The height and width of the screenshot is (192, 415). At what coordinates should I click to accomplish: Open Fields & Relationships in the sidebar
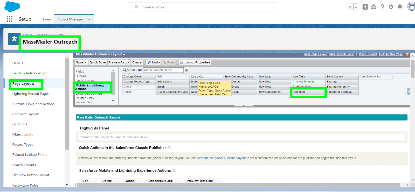pos(30,73)
